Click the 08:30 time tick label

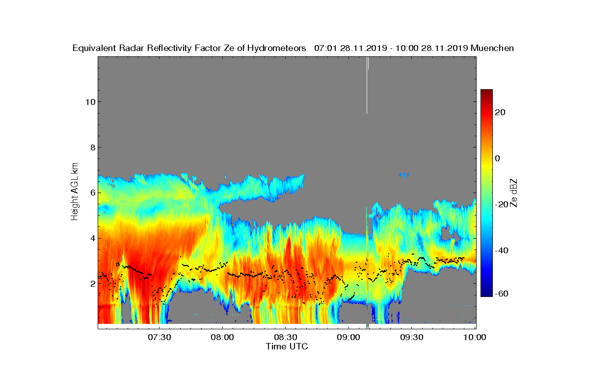coord(286,337)
